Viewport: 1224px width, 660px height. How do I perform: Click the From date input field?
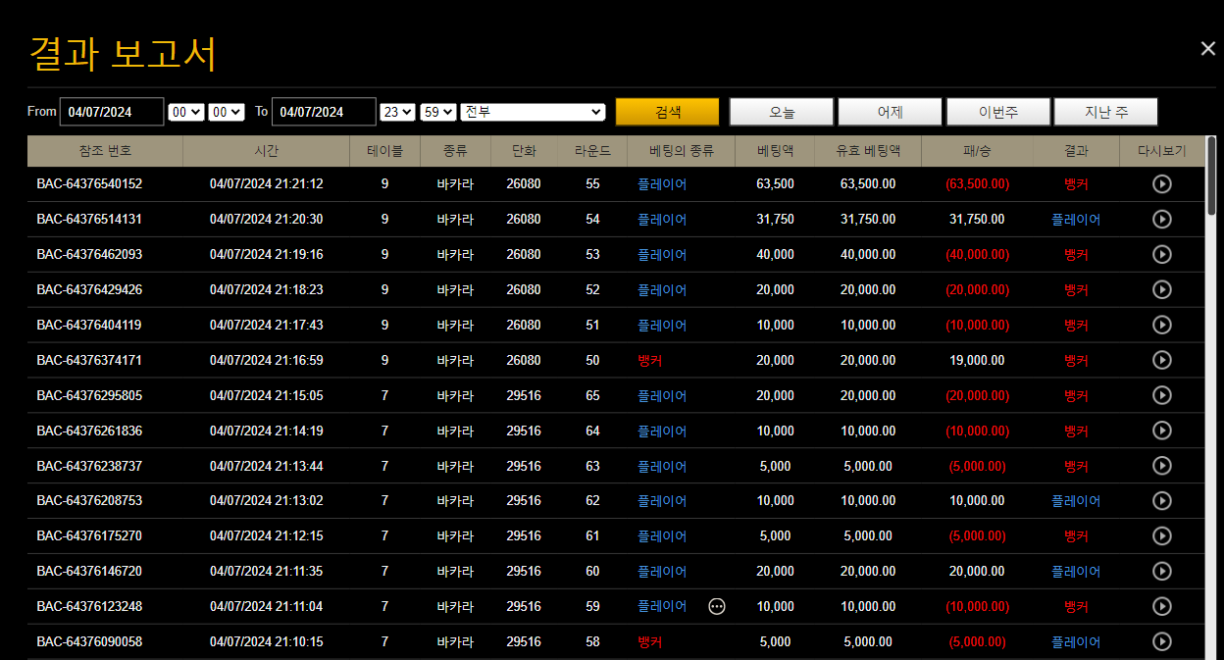pos(112,112)
